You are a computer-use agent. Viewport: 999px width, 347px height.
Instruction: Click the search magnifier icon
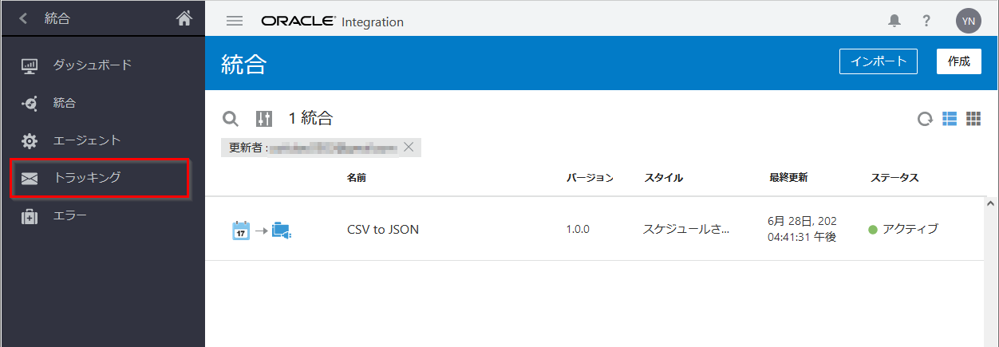(230, 119)
